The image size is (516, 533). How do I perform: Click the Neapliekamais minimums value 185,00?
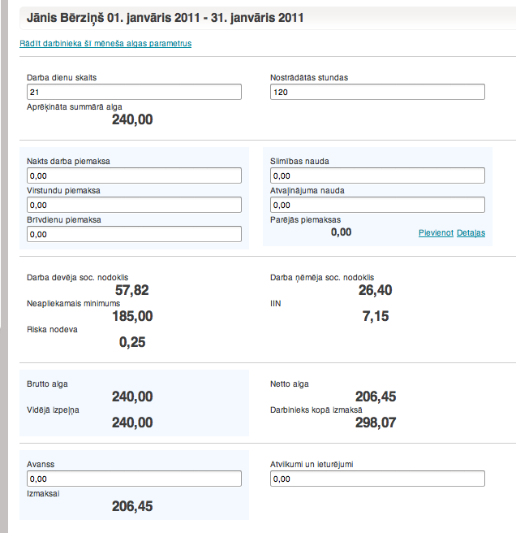click(131, 316)
